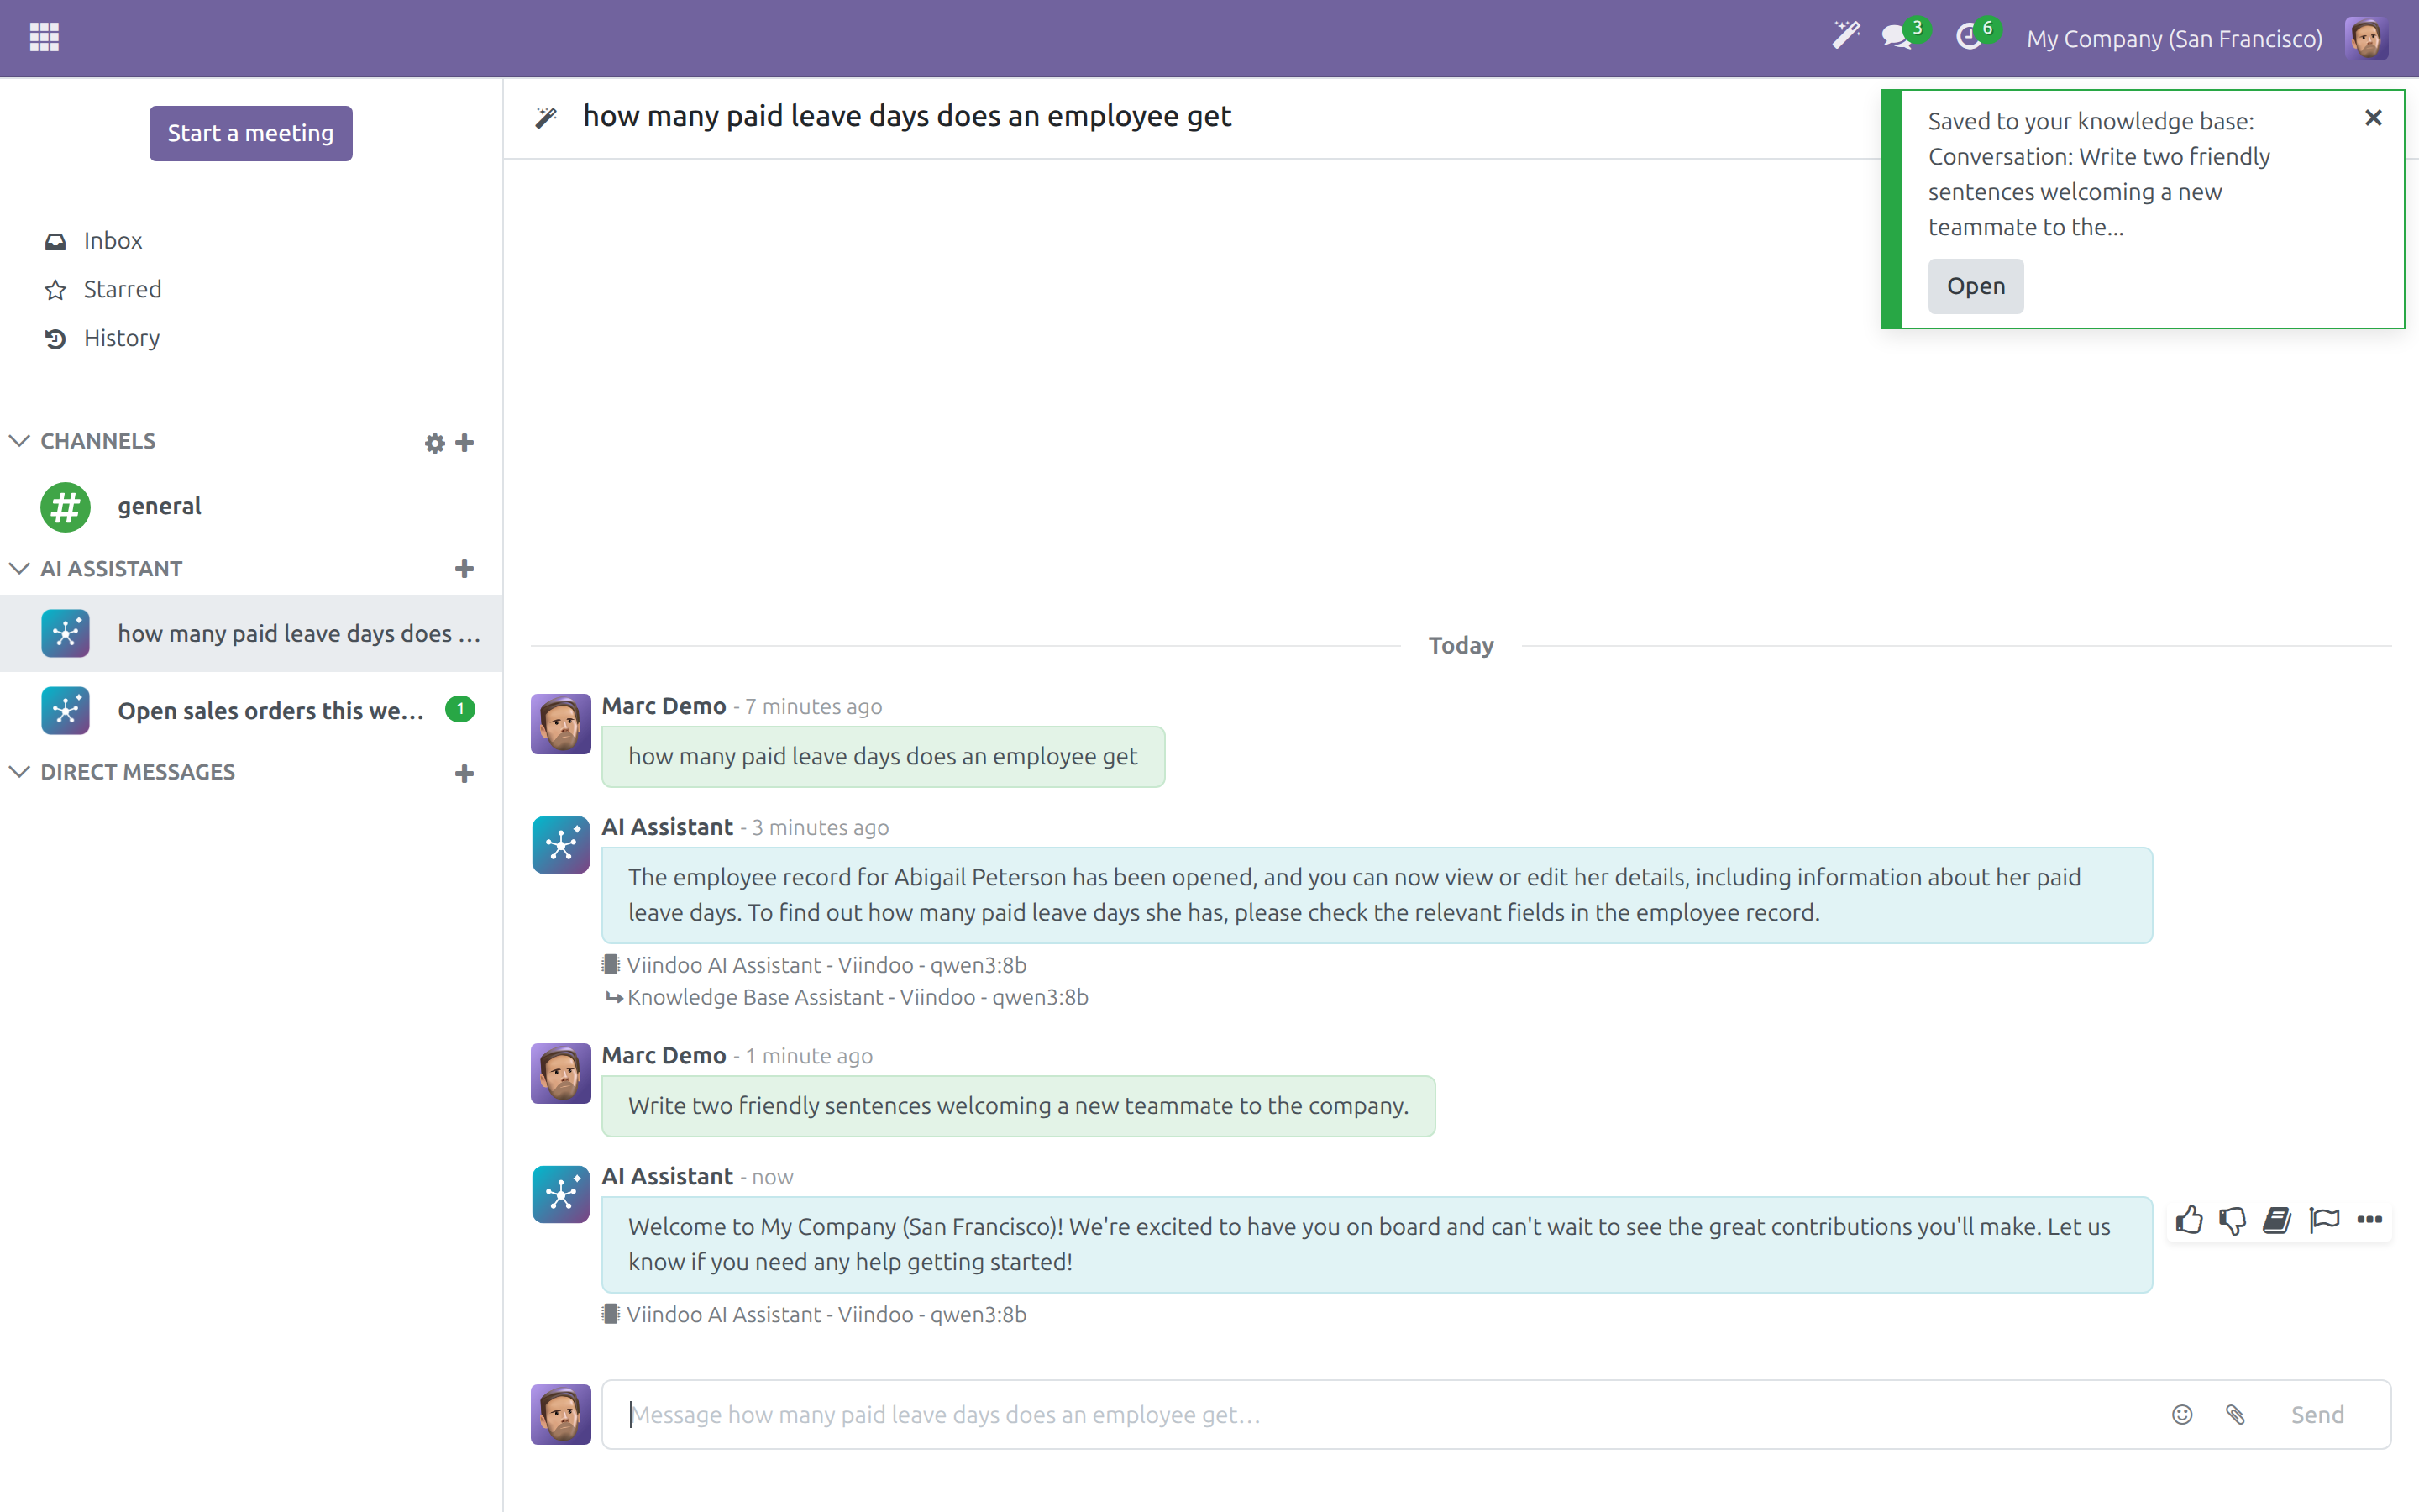Flag the AI Assistant welcome message
This screenshot has width=2419, height=1512.
pyautogui.click(x=2324, y=1219)
